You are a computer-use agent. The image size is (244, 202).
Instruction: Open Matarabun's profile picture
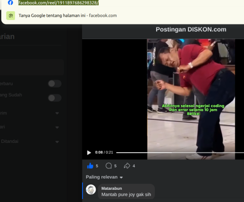pyautogui.click(x=91, y=190)
